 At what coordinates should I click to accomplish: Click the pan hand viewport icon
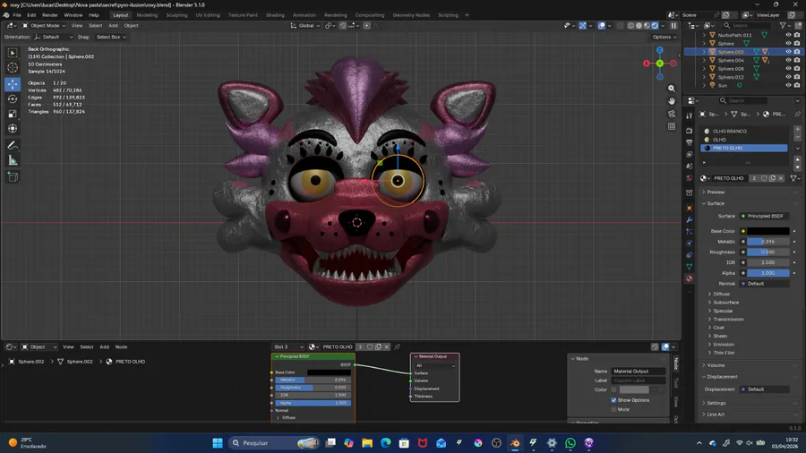tap(672, 101)
